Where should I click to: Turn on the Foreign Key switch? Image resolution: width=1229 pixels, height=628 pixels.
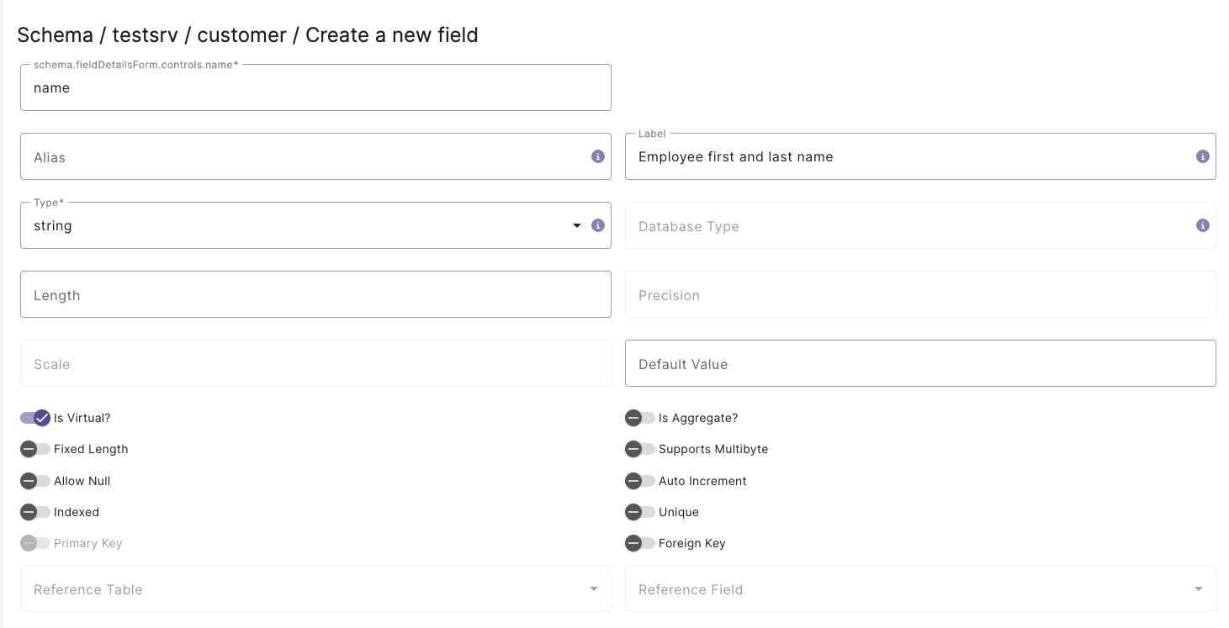pyautogui.click(x=640, y=543)
